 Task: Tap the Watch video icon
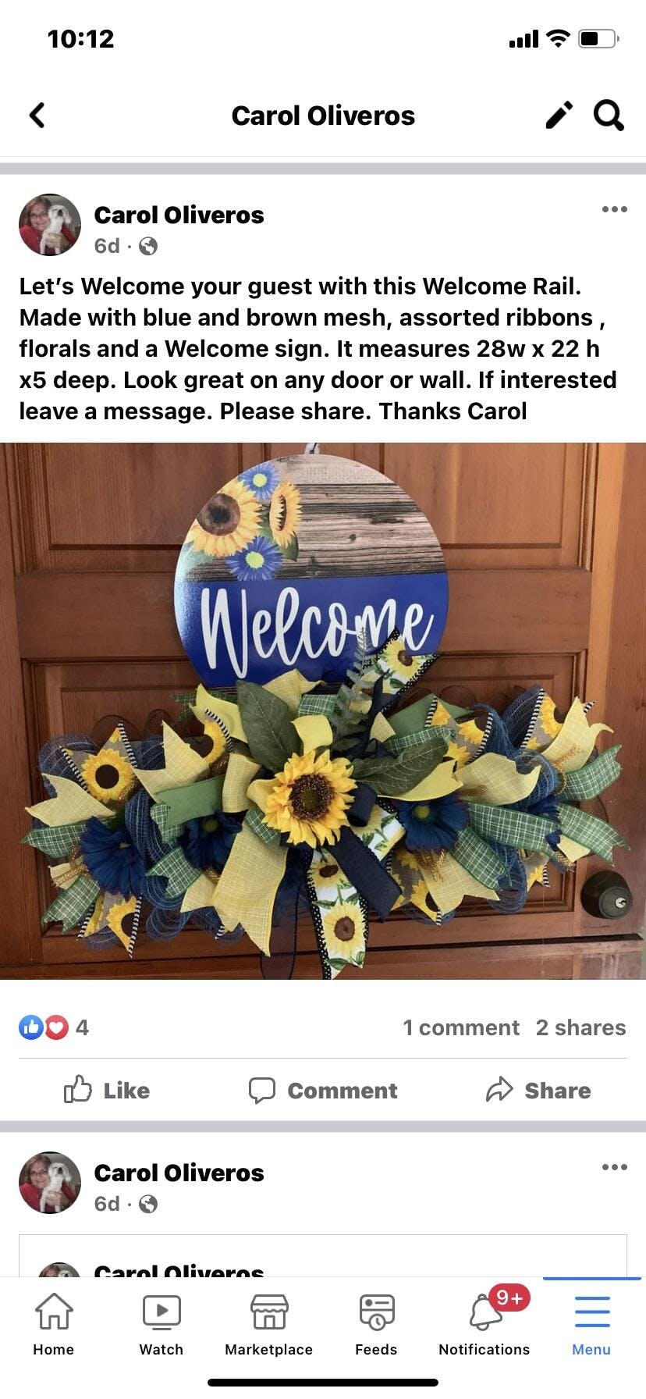pos(161,1312)
